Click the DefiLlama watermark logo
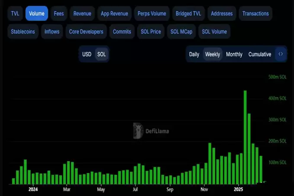294x196 pixels. 151,131
